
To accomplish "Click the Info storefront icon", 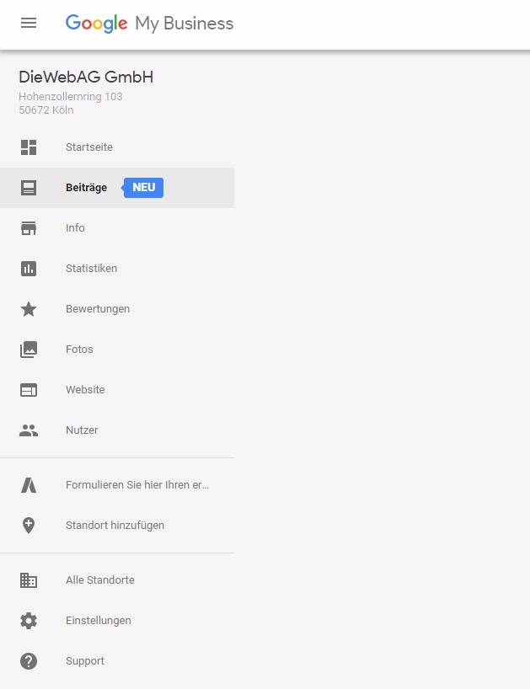I will coord(29,228).
